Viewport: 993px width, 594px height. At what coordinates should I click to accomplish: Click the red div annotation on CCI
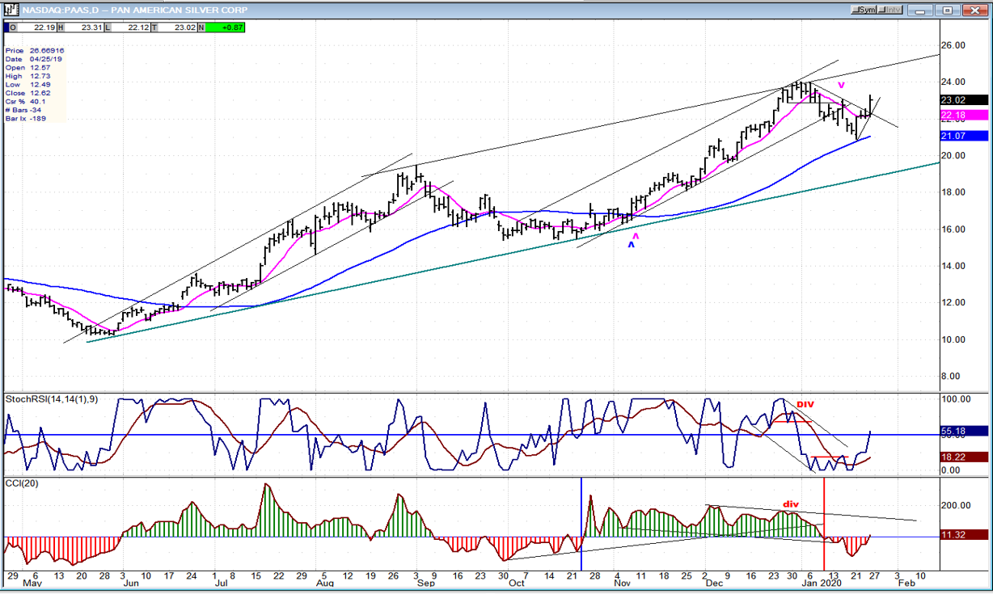tap(791, 504)
